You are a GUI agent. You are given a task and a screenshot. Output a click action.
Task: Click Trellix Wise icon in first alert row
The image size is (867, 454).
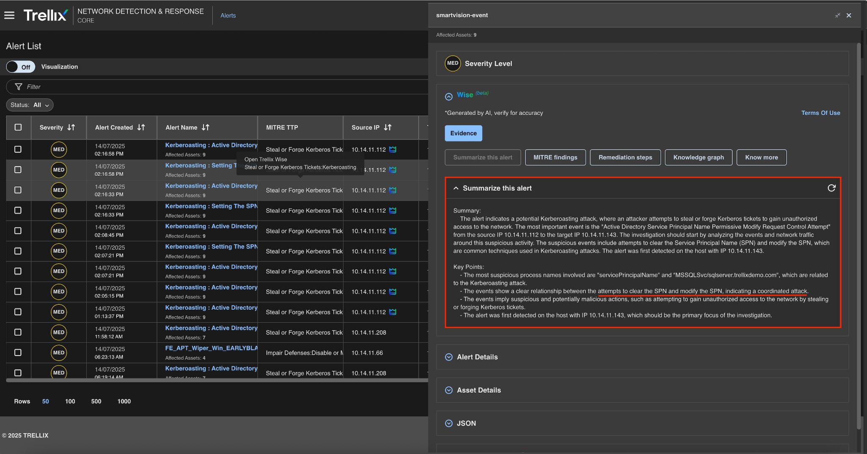coord(393,149)
